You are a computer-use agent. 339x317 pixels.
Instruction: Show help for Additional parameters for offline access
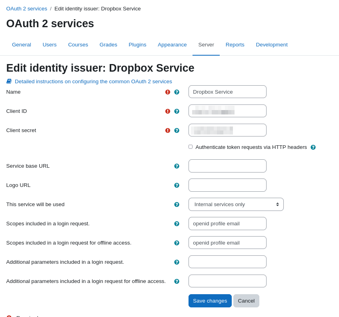[177, 281]
